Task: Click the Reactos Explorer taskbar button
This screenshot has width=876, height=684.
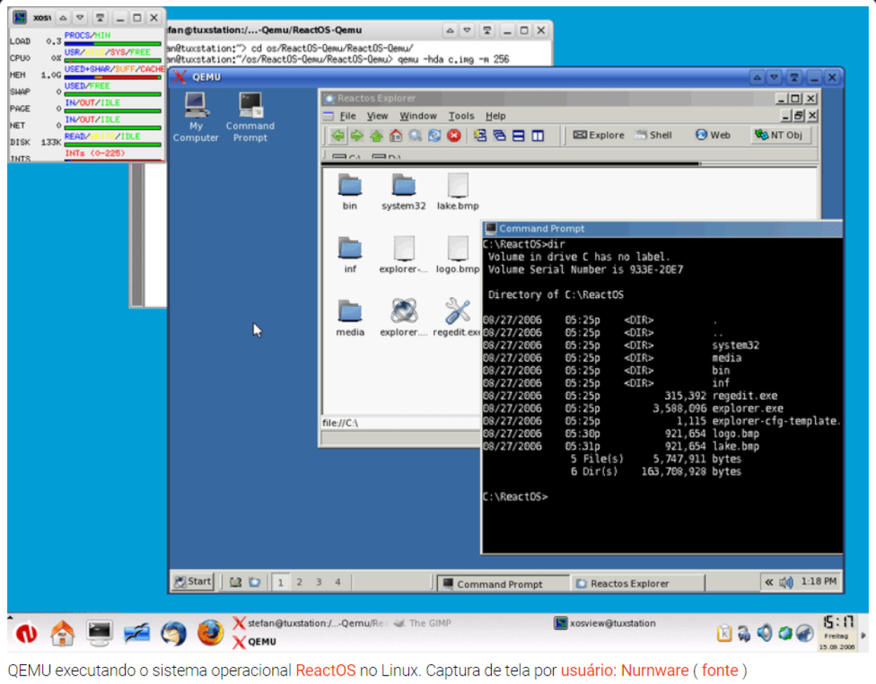Action: [x=637, y=583]
